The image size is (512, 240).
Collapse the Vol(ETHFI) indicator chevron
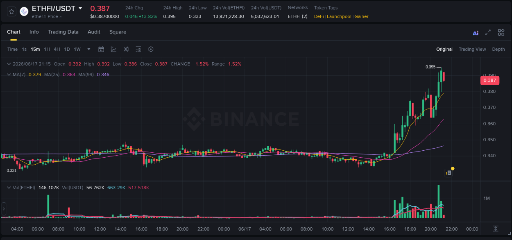[x=9, y=188]
